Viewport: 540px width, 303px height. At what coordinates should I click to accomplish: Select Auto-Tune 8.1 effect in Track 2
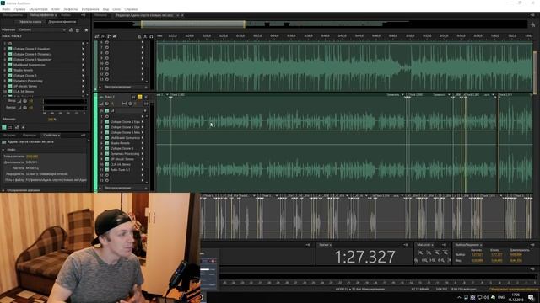pos(120,170)
